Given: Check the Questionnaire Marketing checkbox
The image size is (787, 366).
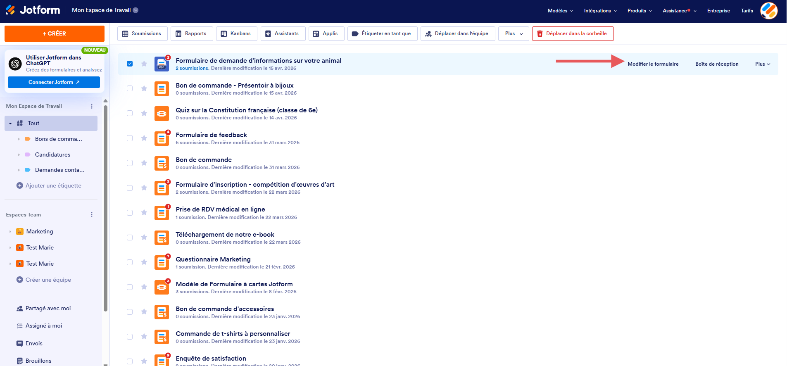Looking at the screenshot, I should [x=130, y=262].
